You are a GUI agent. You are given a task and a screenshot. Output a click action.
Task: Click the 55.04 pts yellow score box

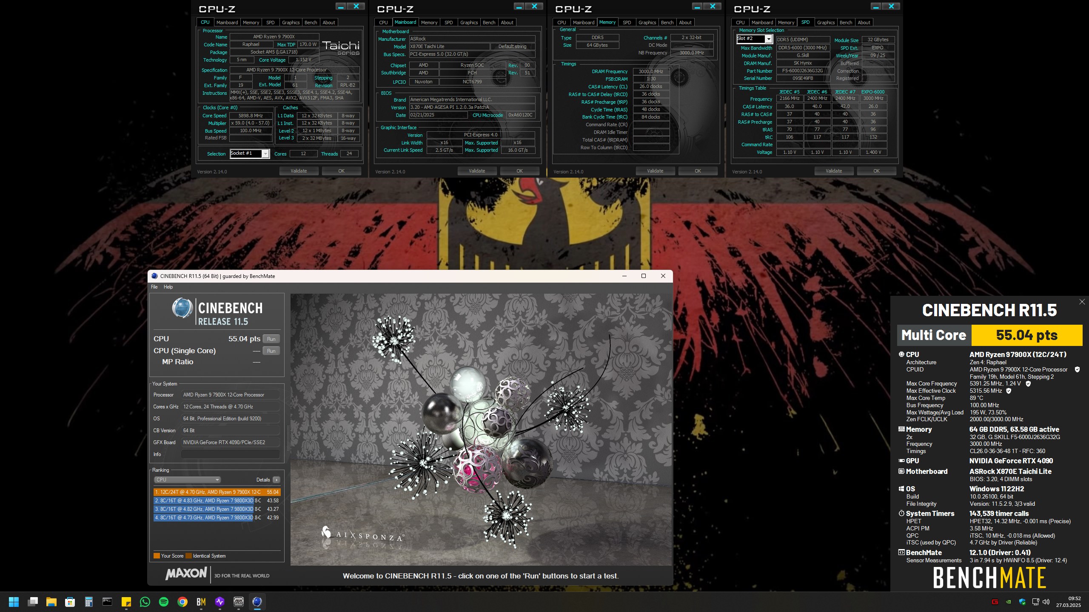pyautogui.click(x=1027, y=335)
